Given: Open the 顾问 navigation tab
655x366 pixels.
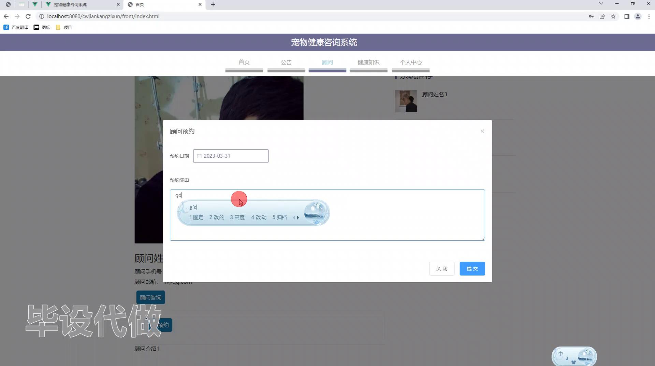Looking at the screenshot, I should tap(327, 62).
